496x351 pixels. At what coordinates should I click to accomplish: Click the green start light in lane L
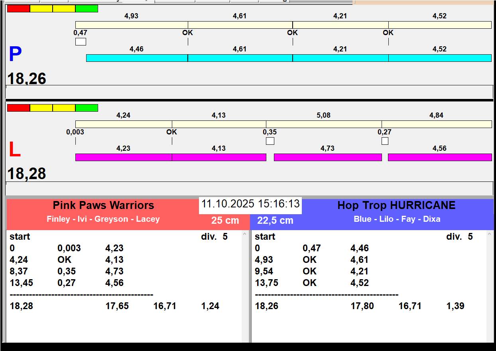[87, 108]
